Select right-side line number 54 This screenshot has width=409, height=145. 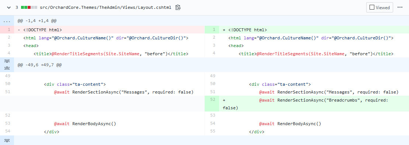212,124
